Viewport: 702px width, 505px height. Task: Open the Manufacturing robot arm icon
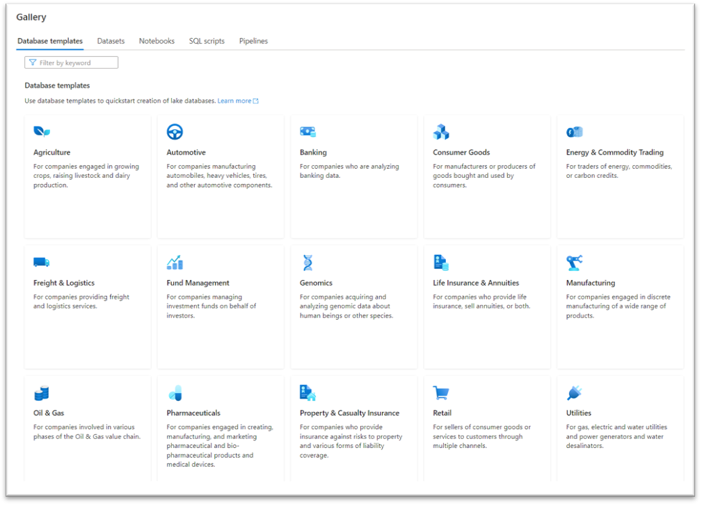pos(575,263)
